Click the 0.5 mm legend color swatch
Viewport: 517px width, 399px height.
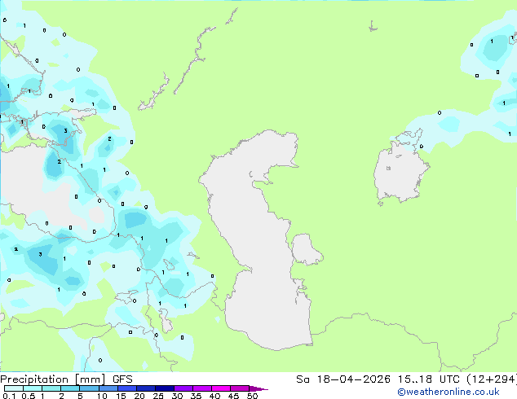click(x=33, y=388)
